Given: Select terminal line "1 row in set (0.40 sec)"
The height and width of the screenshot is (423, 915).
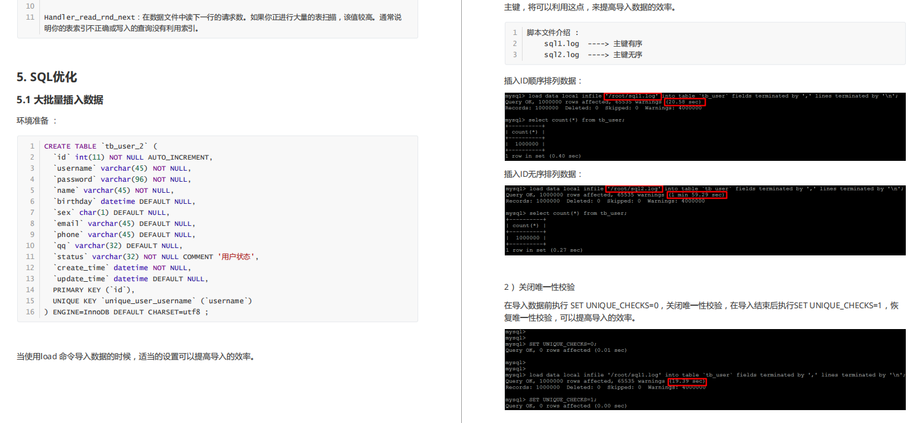Looking at the screenshot, I should pos(543,156).
